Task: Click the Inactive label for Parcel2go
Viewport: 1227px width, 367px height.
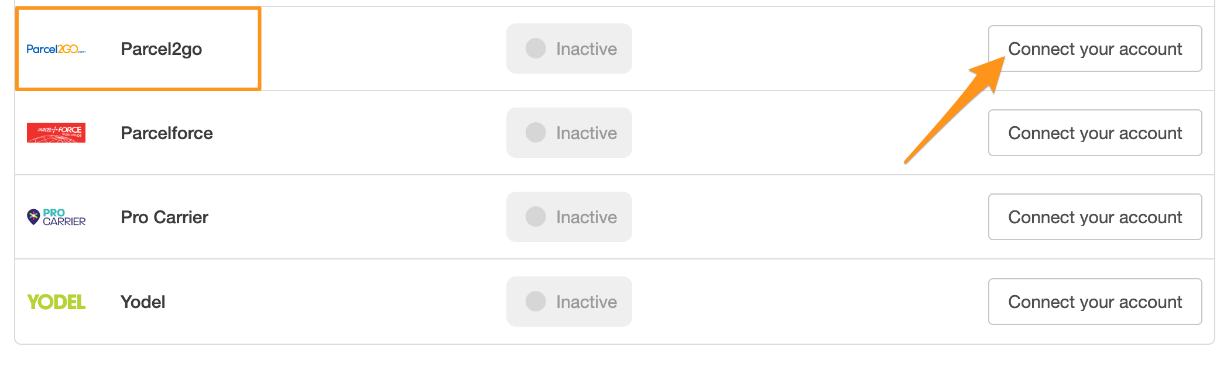Action: pyautogui.click(x=587, y=49)
